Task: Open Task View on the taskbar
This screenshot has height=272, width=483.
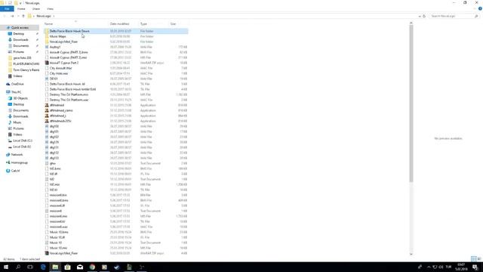Action: (x=30, y=267)
